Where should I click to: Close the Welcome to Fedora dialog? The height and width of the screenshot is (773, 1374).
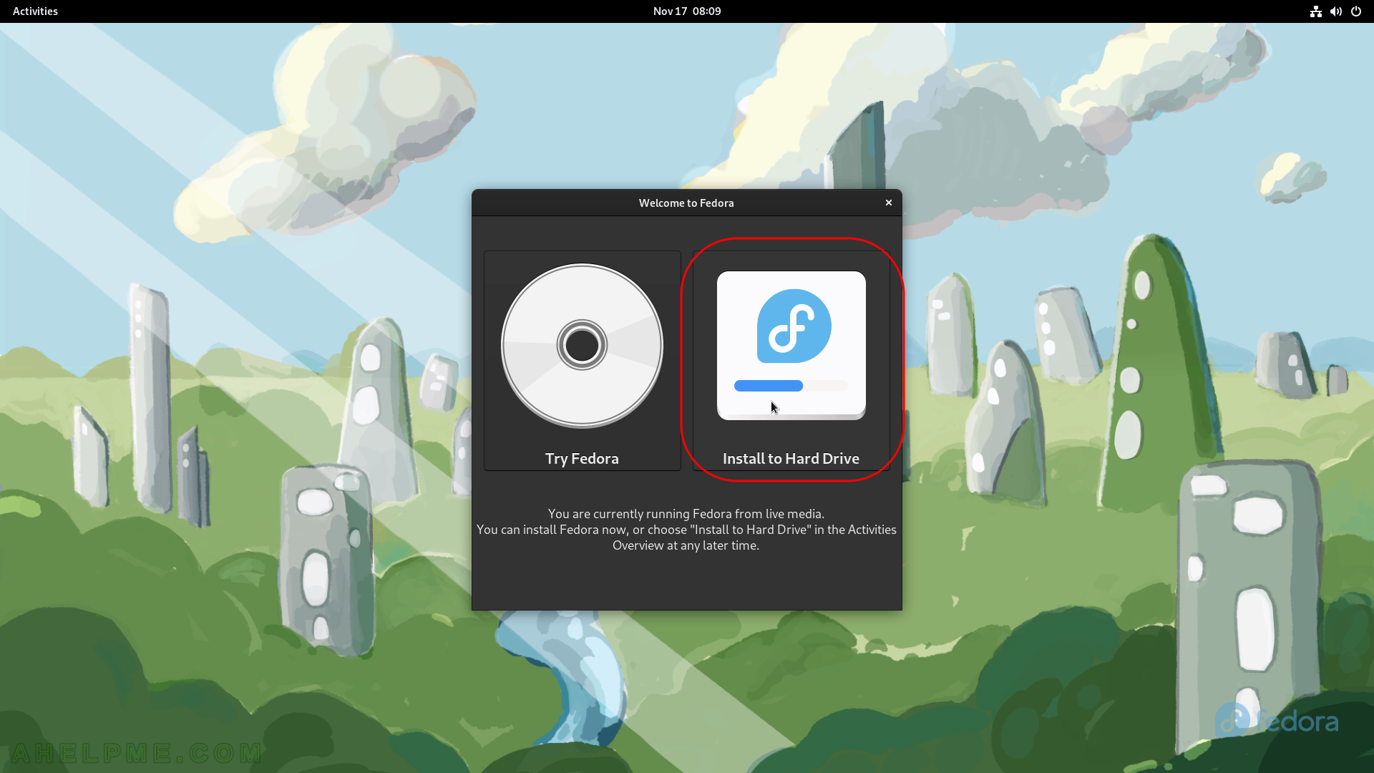(x=888, y=203)
